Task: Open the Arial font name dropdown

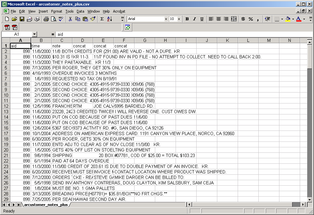Action: tap(166, 19)
